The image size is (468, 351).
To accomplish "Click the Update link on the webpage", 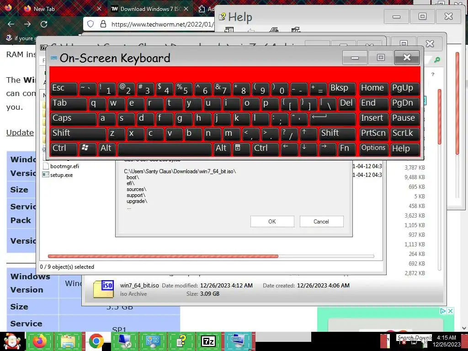I will (20, 133).
